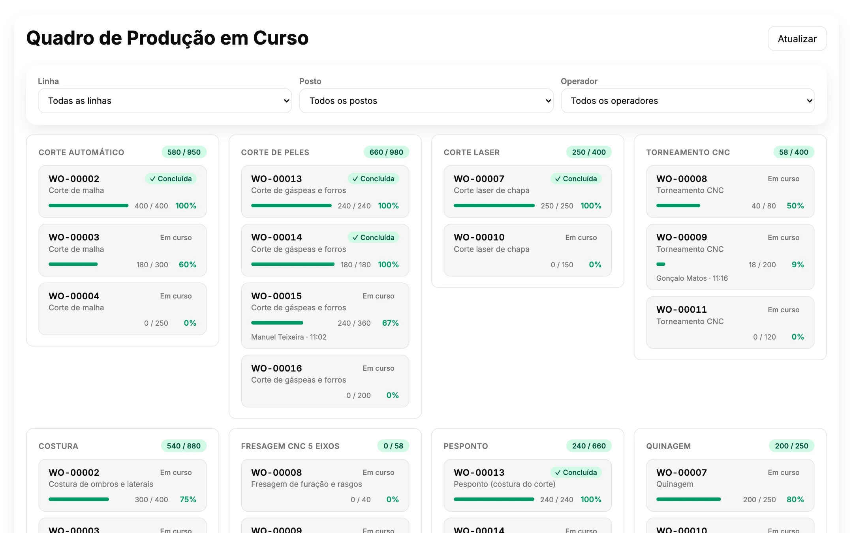The width and height of the screenshot is (853, 533).
Task: Click the Quadro de Produção em Curso title
Action: tap(167, 38)
